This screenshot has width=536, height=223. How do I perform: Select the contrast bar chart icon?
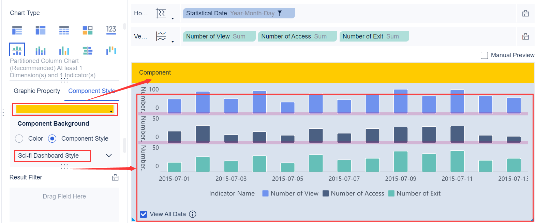pos(88,50)
